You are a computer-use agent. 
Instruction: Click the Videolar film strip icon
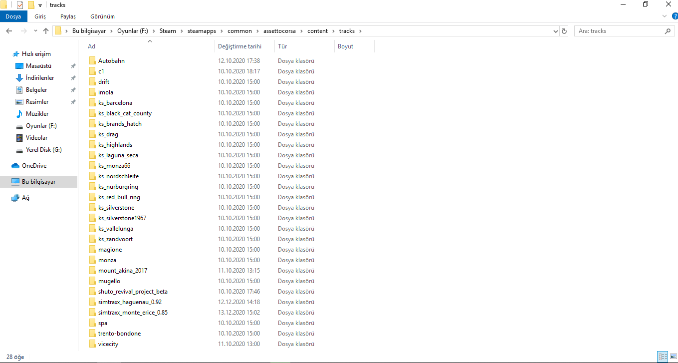coord(19,138)
